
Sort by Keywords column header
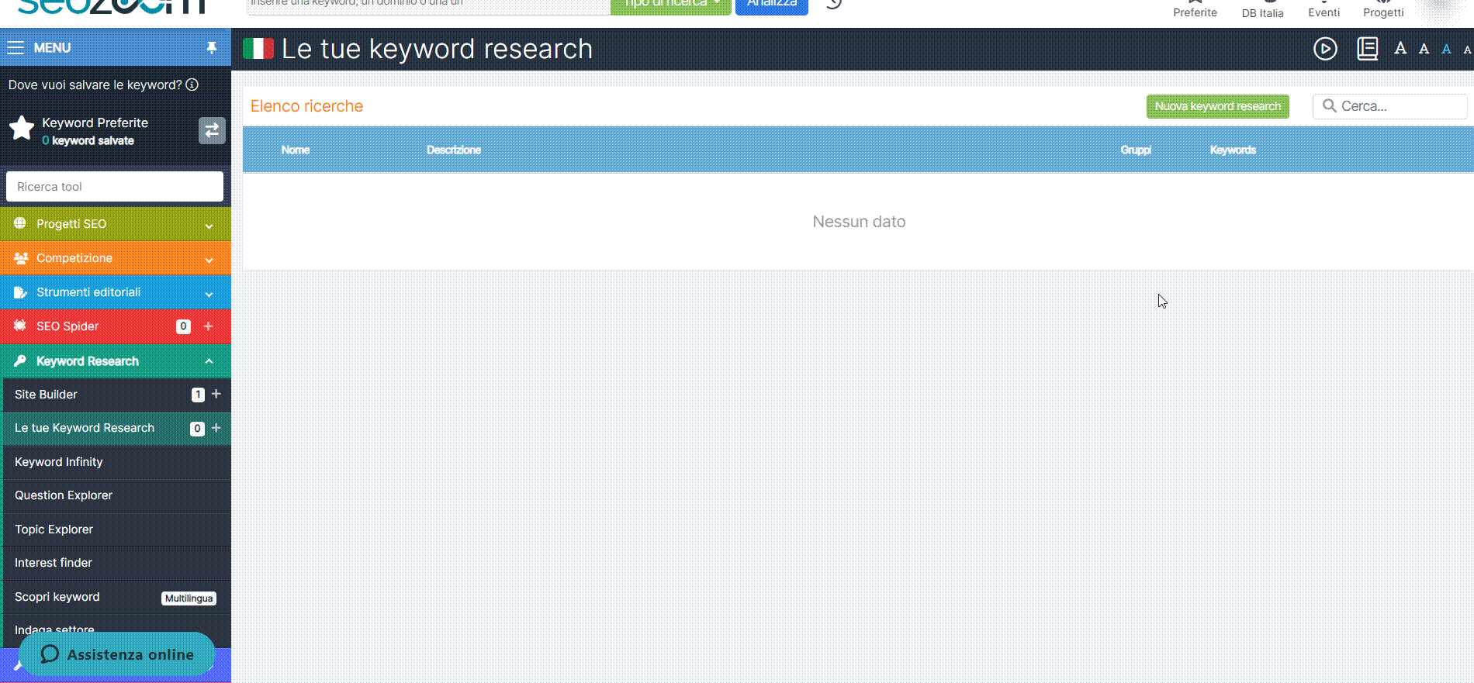pos(1233,150)
